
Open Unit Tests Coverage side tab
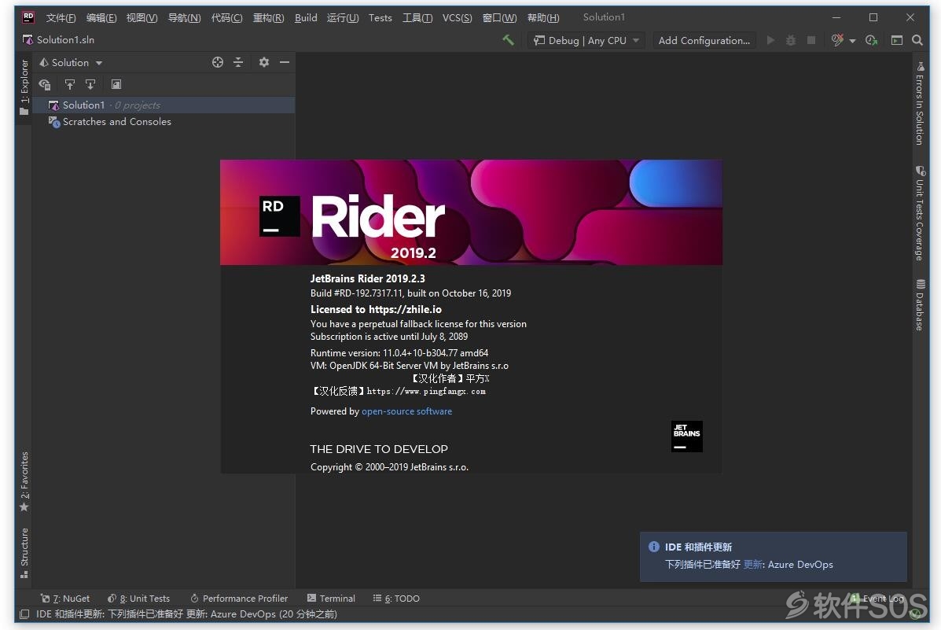click(x=920, y=213)
